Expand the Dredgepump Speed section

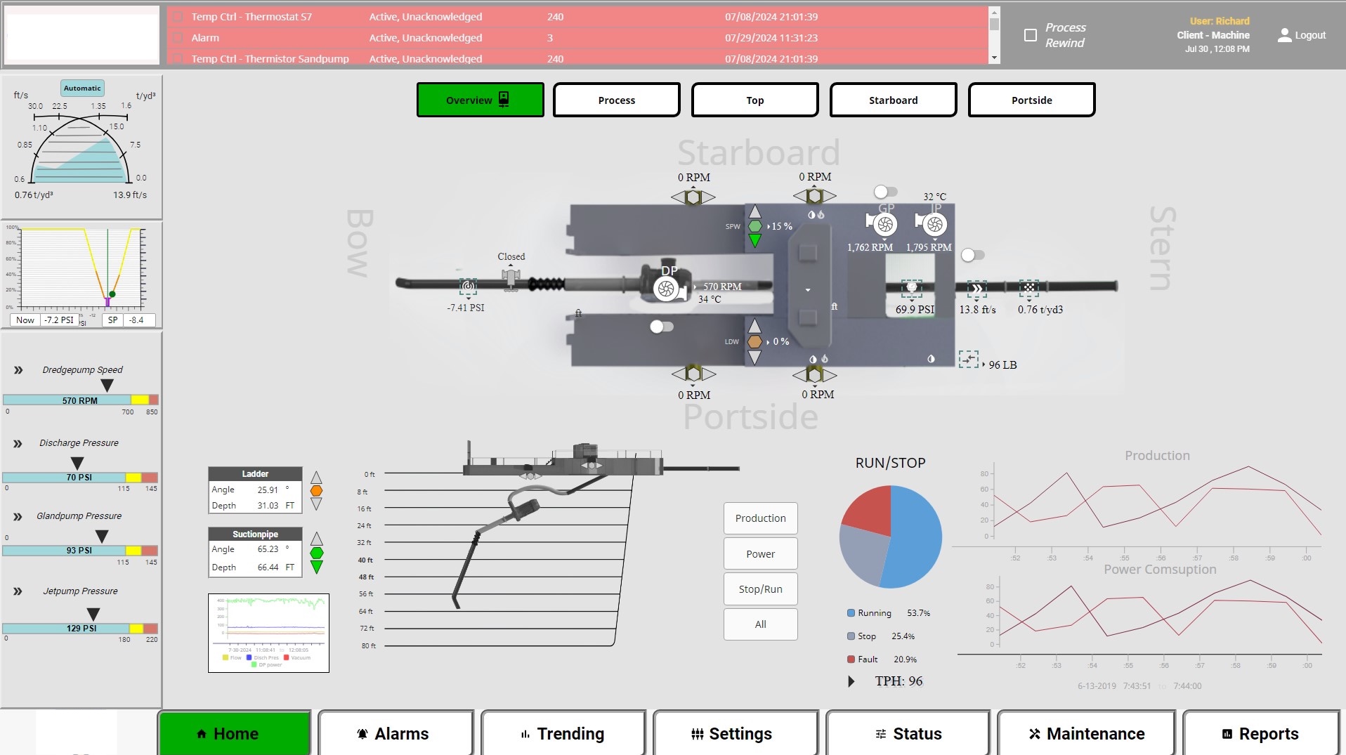click(x=18, y=370)
